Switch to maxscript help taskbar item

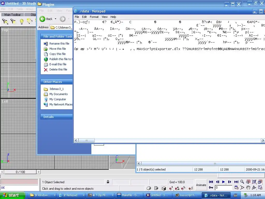pyautogui.click(x=187, y=195)
